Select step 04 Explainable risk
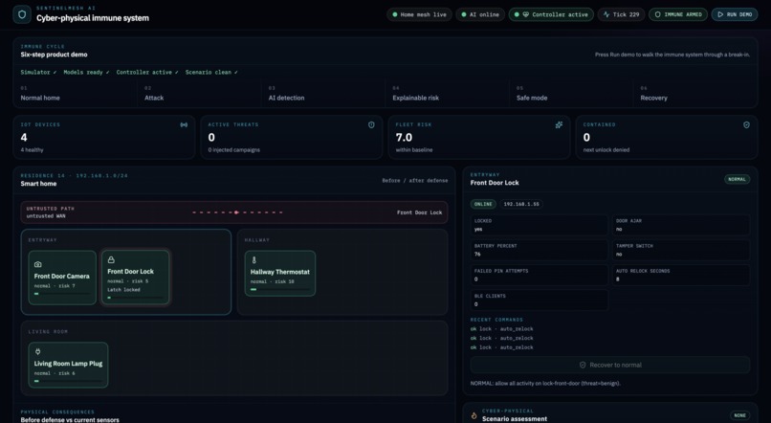 click(x=447, y=94)
